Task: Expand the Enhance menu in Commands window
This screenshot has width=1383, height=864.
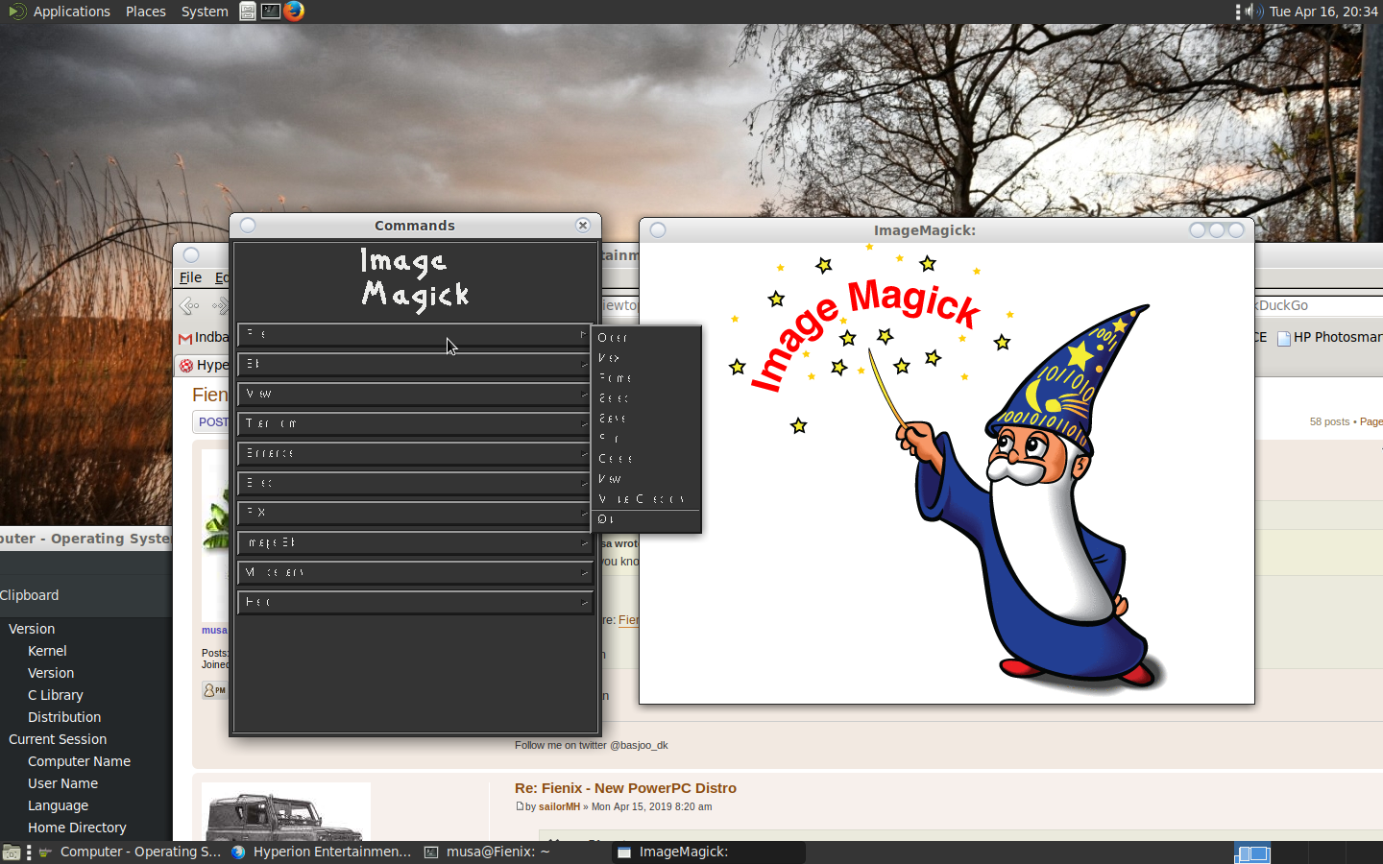Action: [x=414, y=454]
